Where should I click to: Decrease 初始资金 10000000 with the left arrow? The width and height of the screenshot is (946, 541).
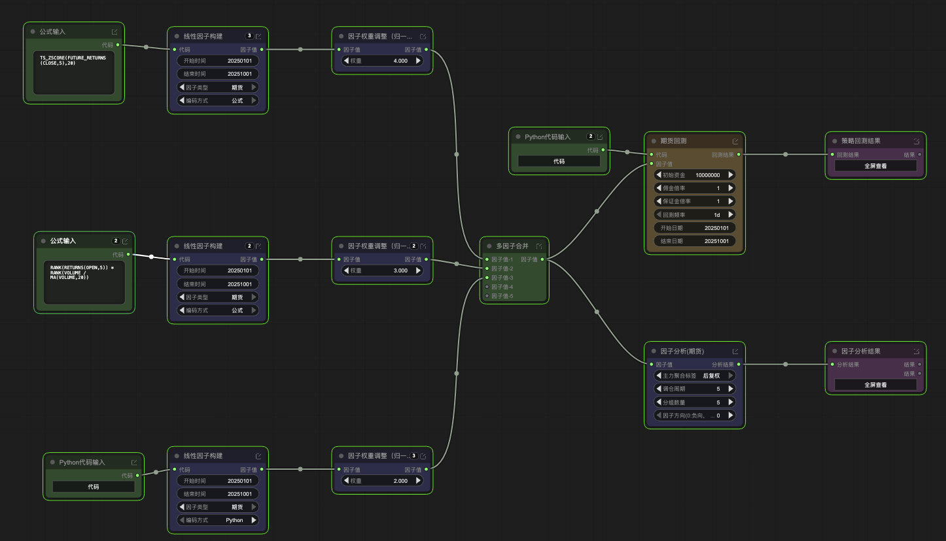click(x=659, y=175)
